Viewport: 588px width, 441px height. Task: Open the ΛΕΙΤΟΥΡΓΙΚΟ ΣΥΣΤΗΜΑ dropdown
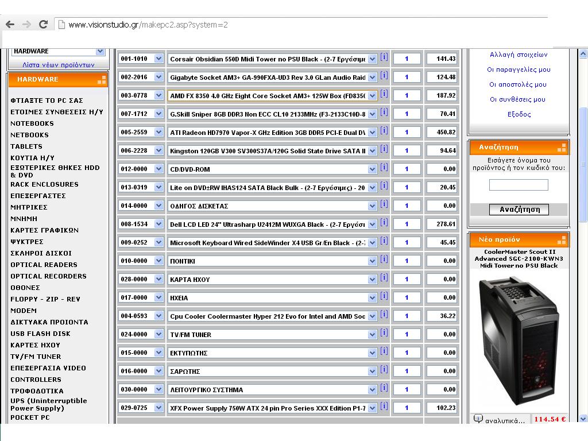click(x=372, y=390)
